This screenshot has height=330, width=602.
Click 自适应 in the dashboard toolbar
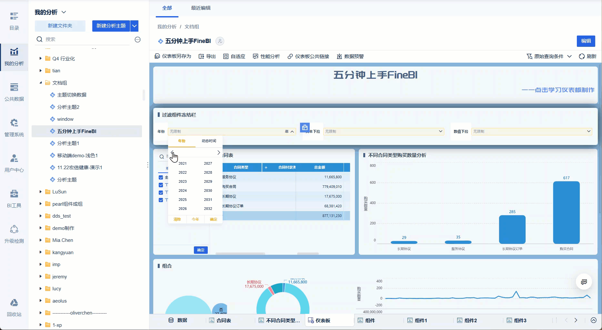234,56
